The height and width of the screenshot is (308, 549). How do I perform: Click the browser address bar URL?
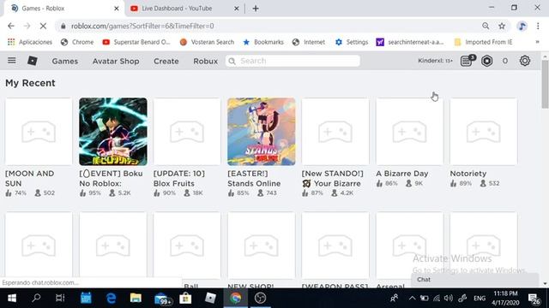pyautogui.click(x=142, y=27)
